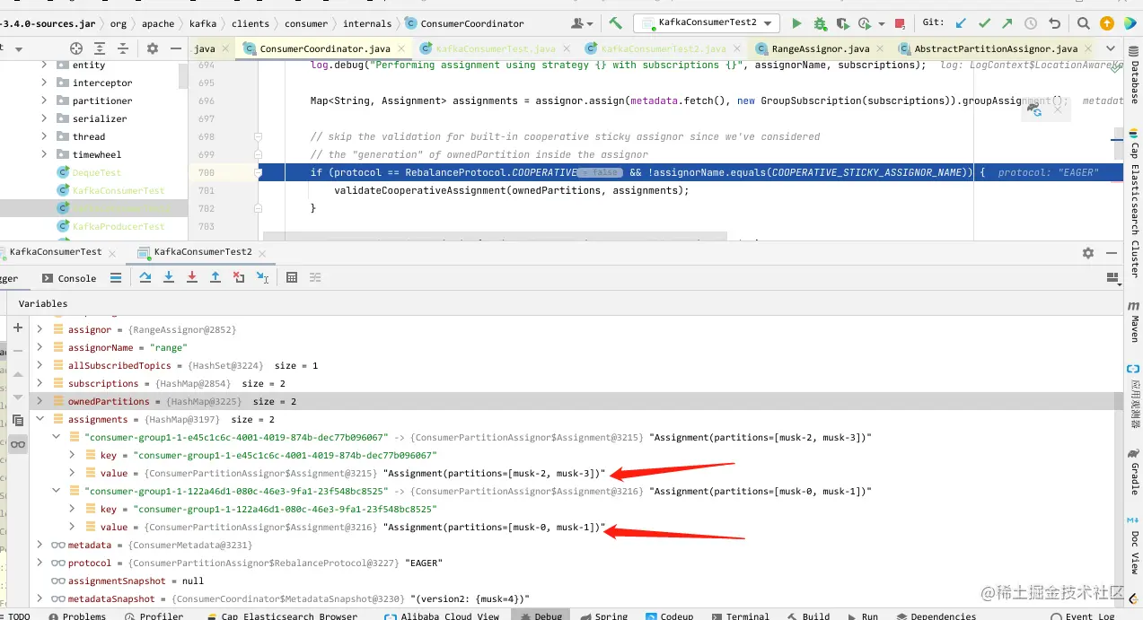This screenshot has height=620, width=1143.
Task: Collapse the assignments variable node
Action: click(x=40, y=419)
